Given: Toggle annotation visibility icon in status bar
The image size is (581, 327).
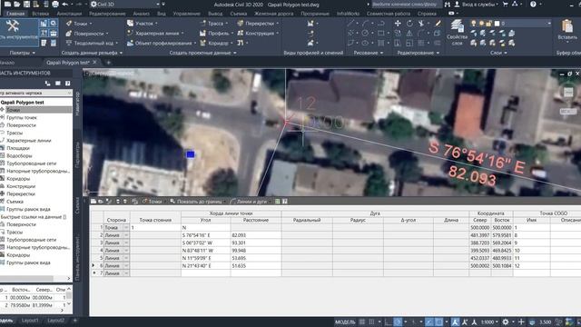Looking at the screenshot, I should [455, 322].
